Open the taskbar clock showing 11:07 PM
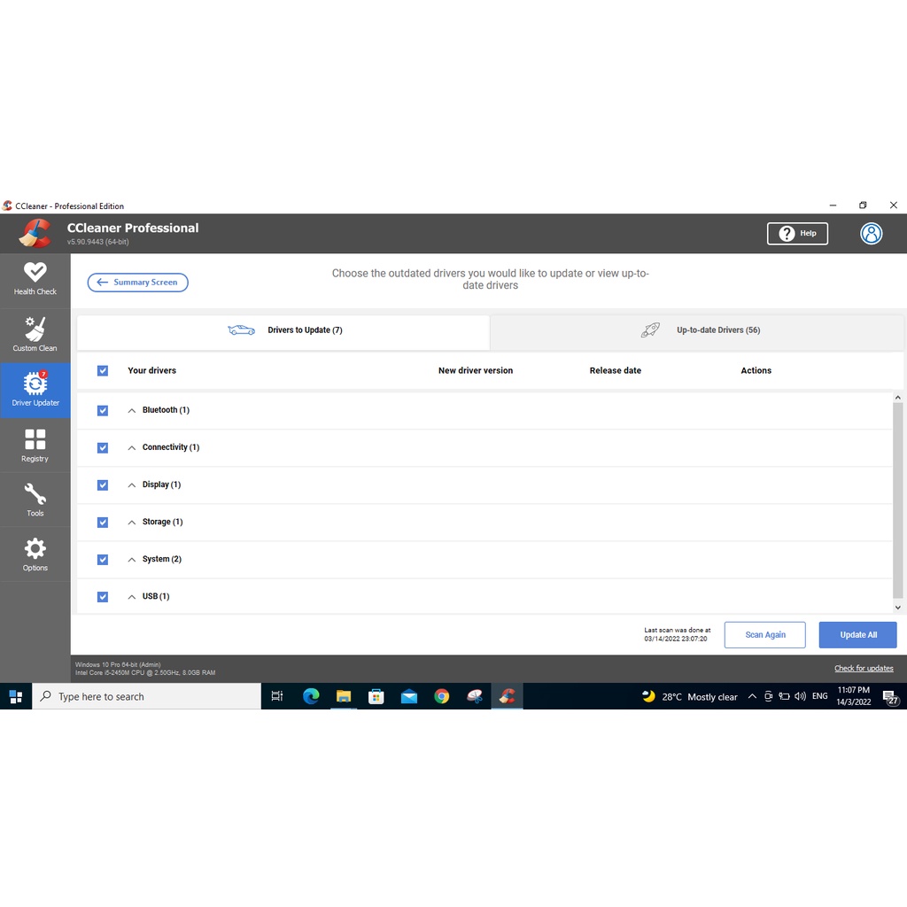The image size is (907, 907). pyautogui.click(x=853, y=696)
